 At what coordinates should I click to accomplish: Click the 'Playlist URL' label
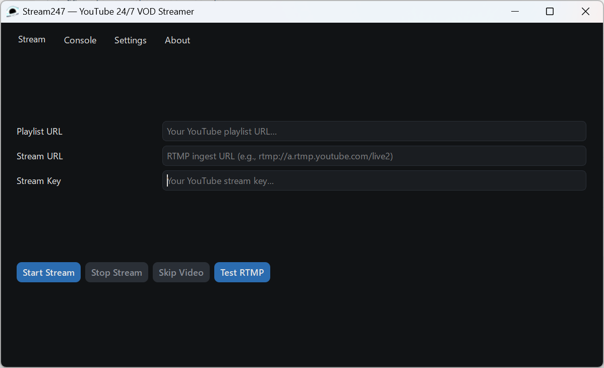point(39,131)
